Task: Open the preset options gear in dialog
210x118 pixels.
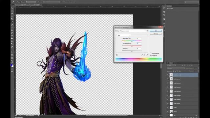Action: (x=147, y=31)
